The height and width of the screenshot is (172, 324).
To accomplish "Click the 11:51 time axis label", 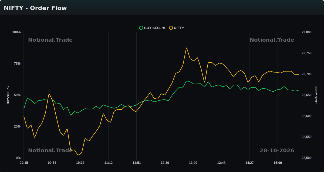I will point(137,163).
